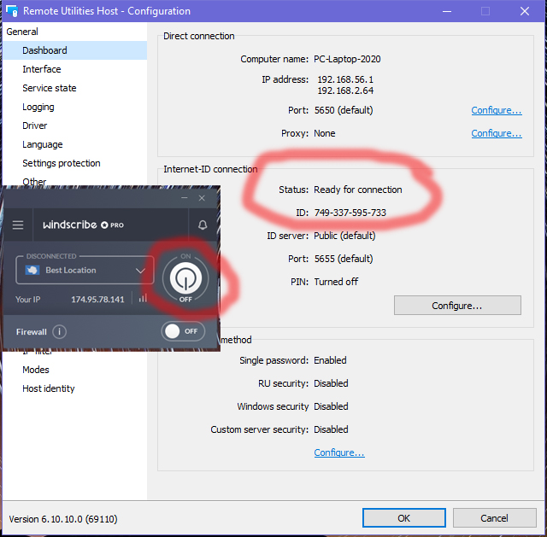Click the Firewall info icon
Image resolution: width=547 pixels, height=537 pixels.
[60, 331]
